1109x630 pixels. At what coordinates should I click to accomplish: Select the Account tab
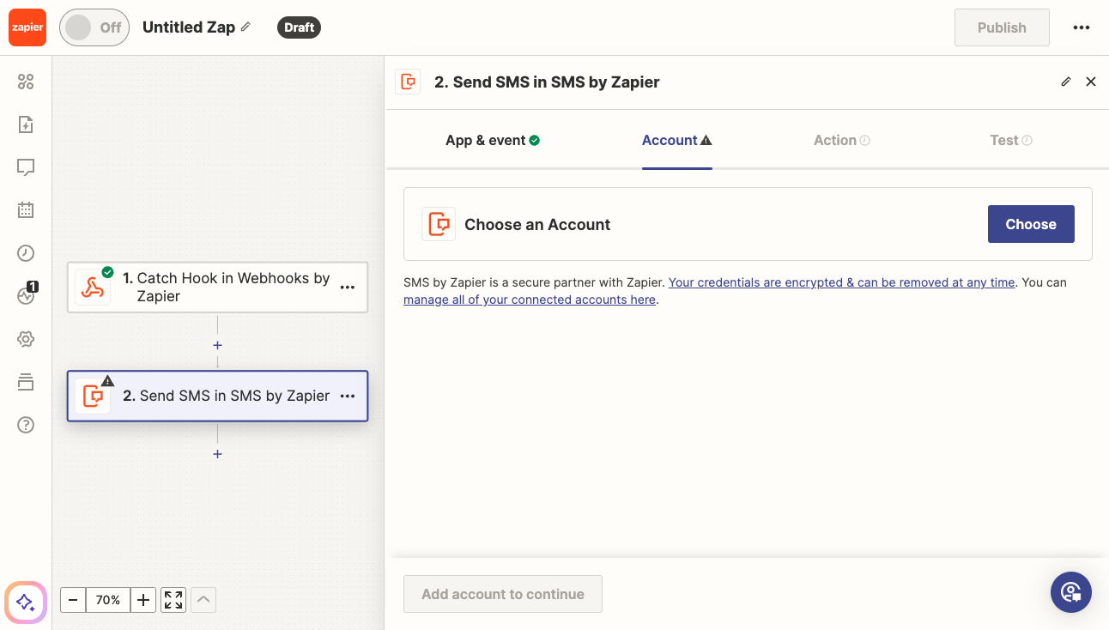[677, 141]
